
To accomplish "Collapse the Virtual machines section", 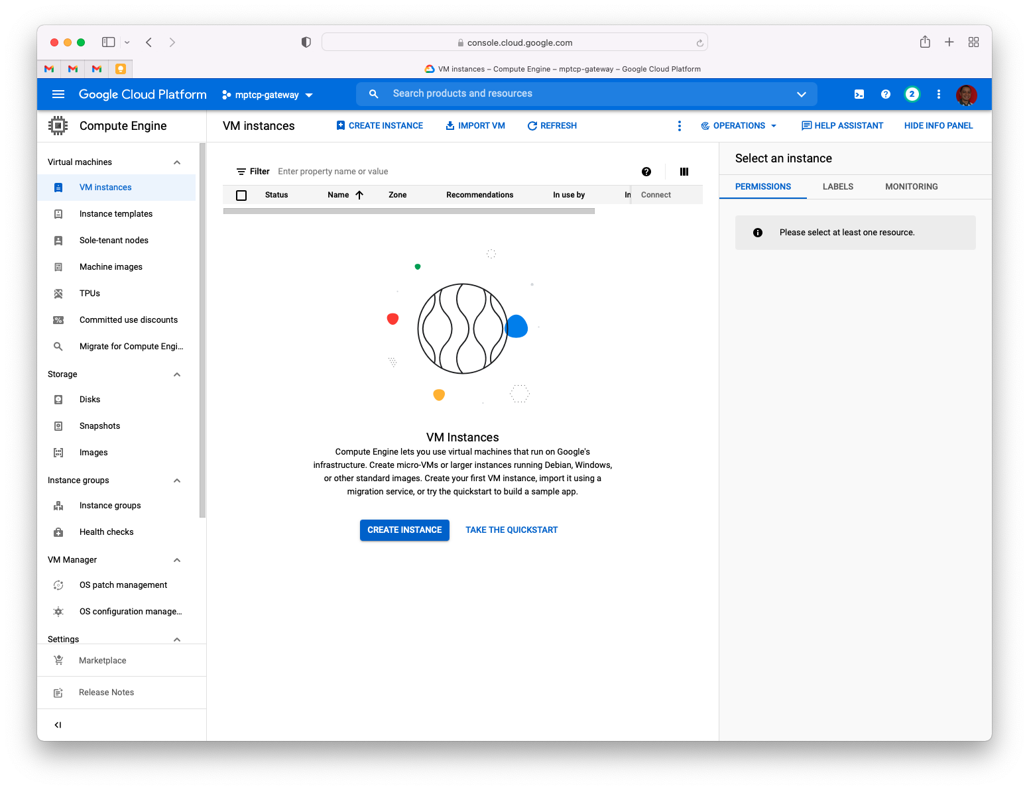I will [x=177, y=162].
